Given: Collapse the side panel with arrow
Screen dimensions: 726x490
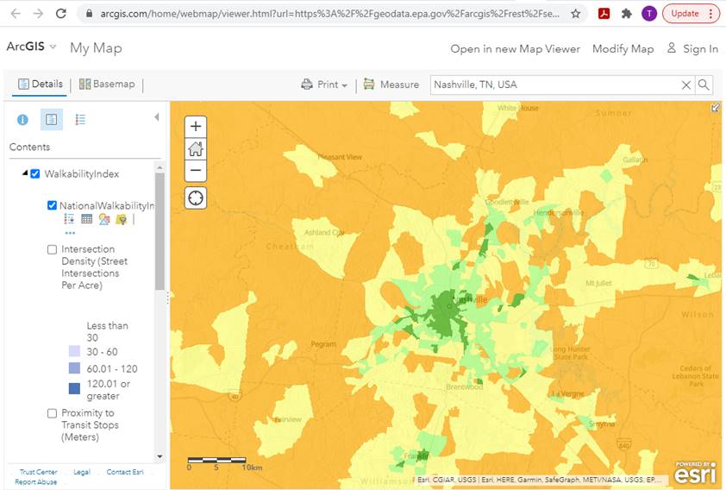Looking at the screenshot, I should point(157,117).
